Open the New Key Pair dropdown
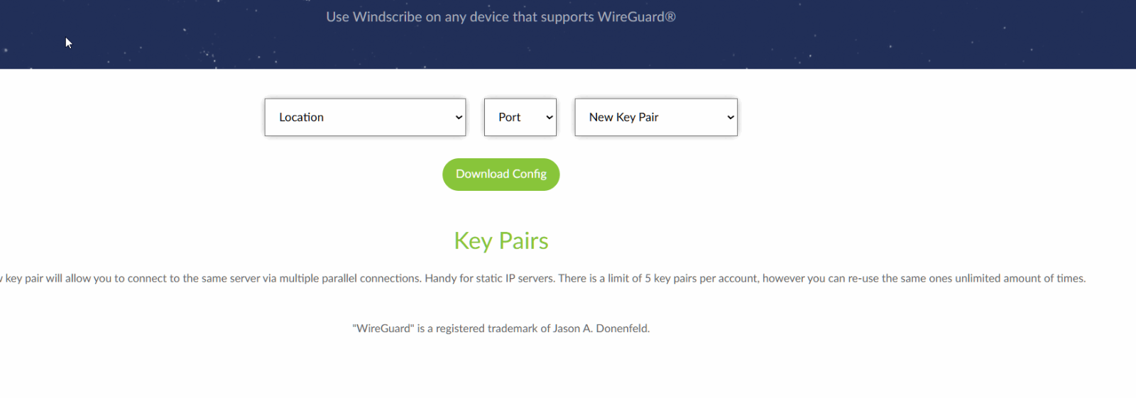The width and height of the screenshot is (1136, 398). pyautogui.click(x=656, y=117)
